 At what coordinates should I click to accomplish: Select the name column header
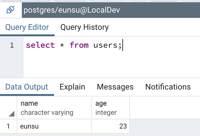pyautogui.click(x=54, y=108)
